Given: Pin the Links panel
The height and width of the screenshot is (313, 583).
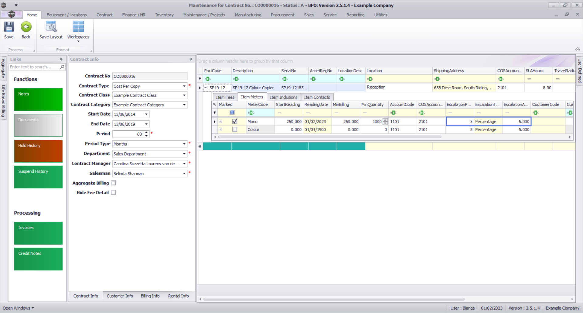Looking at the screenshot, I should [61, 59].
